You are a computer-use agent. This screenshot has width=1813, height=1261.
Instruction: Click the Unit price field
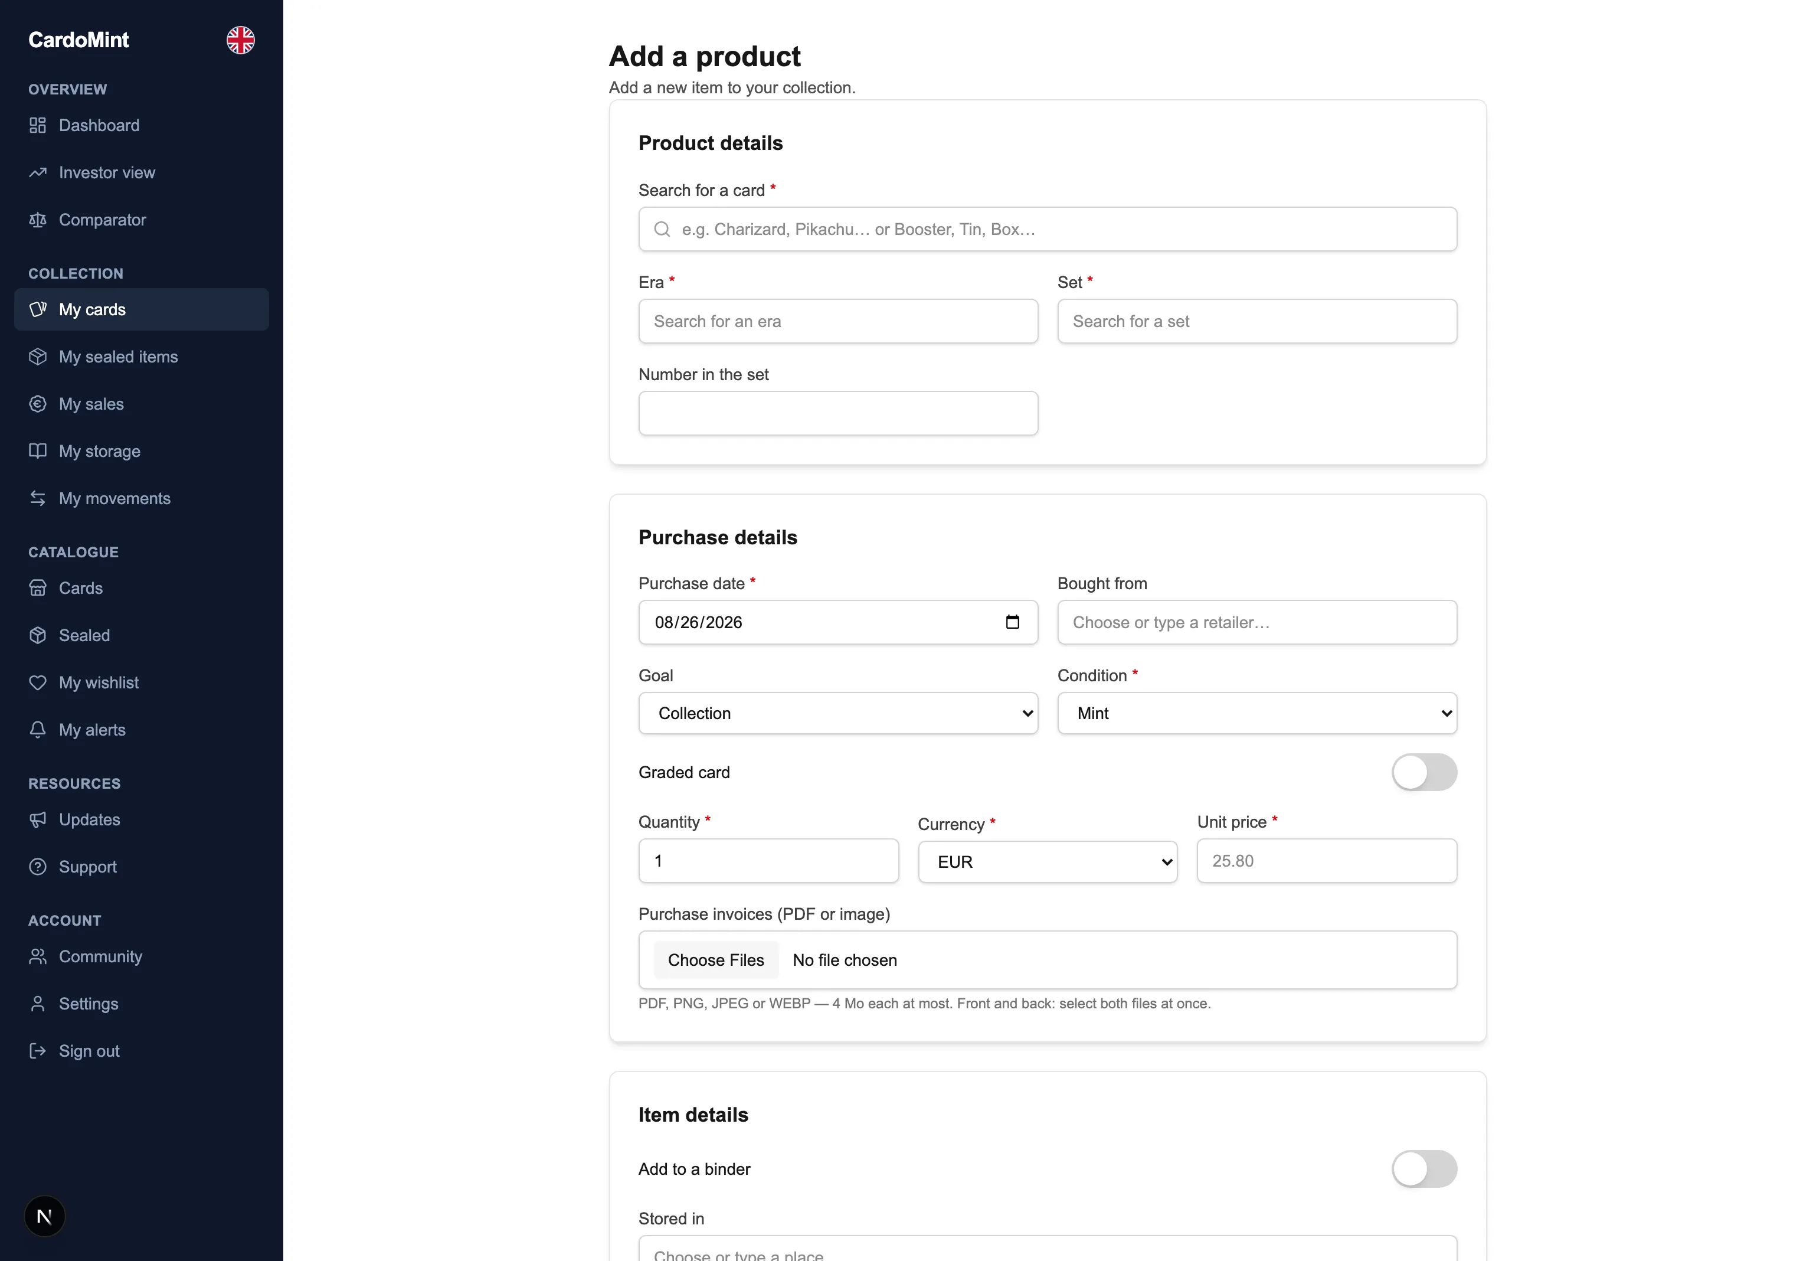point(1327,861)
